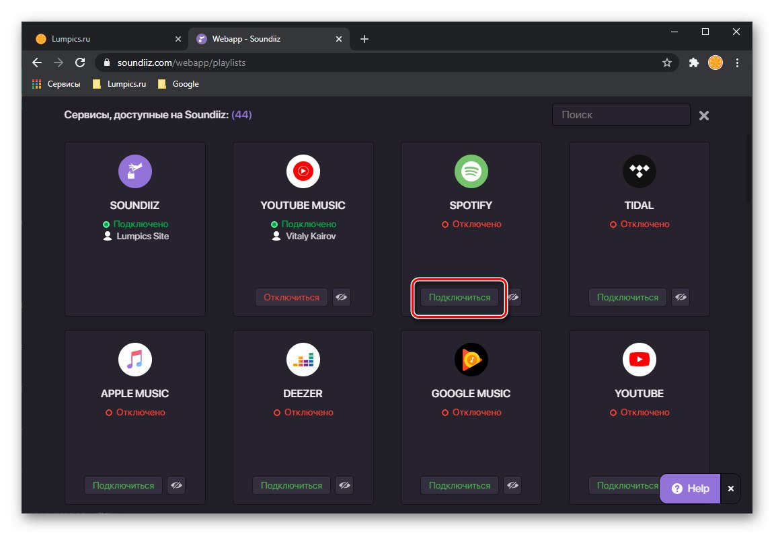Click the Soundiiz service logo
This screenshot has height=535, width=774.
(134, 171)
